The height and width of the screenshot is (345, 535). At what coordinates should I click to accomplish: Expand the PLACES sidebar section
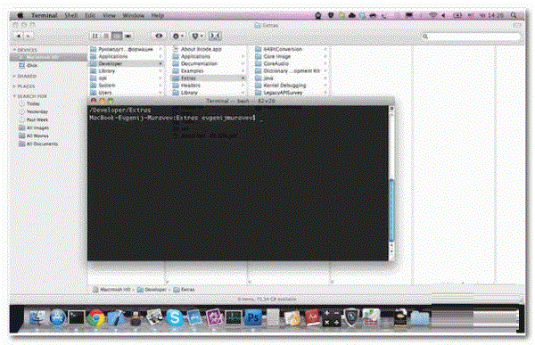pyautogui.click(x=14, y=86)
